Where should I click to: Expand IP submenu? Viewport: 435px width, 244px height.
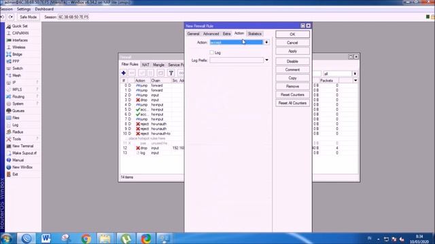[x=14, y=83]
